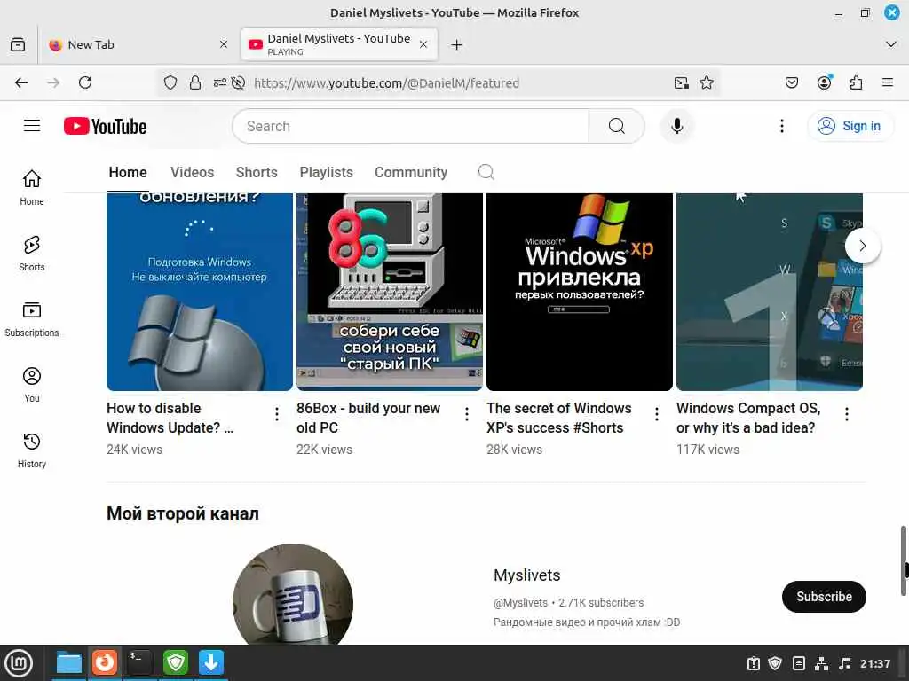Open options for 'How to disable Windows Update'
The width and height of the screenshot is (909, 681).
point(277,413)
